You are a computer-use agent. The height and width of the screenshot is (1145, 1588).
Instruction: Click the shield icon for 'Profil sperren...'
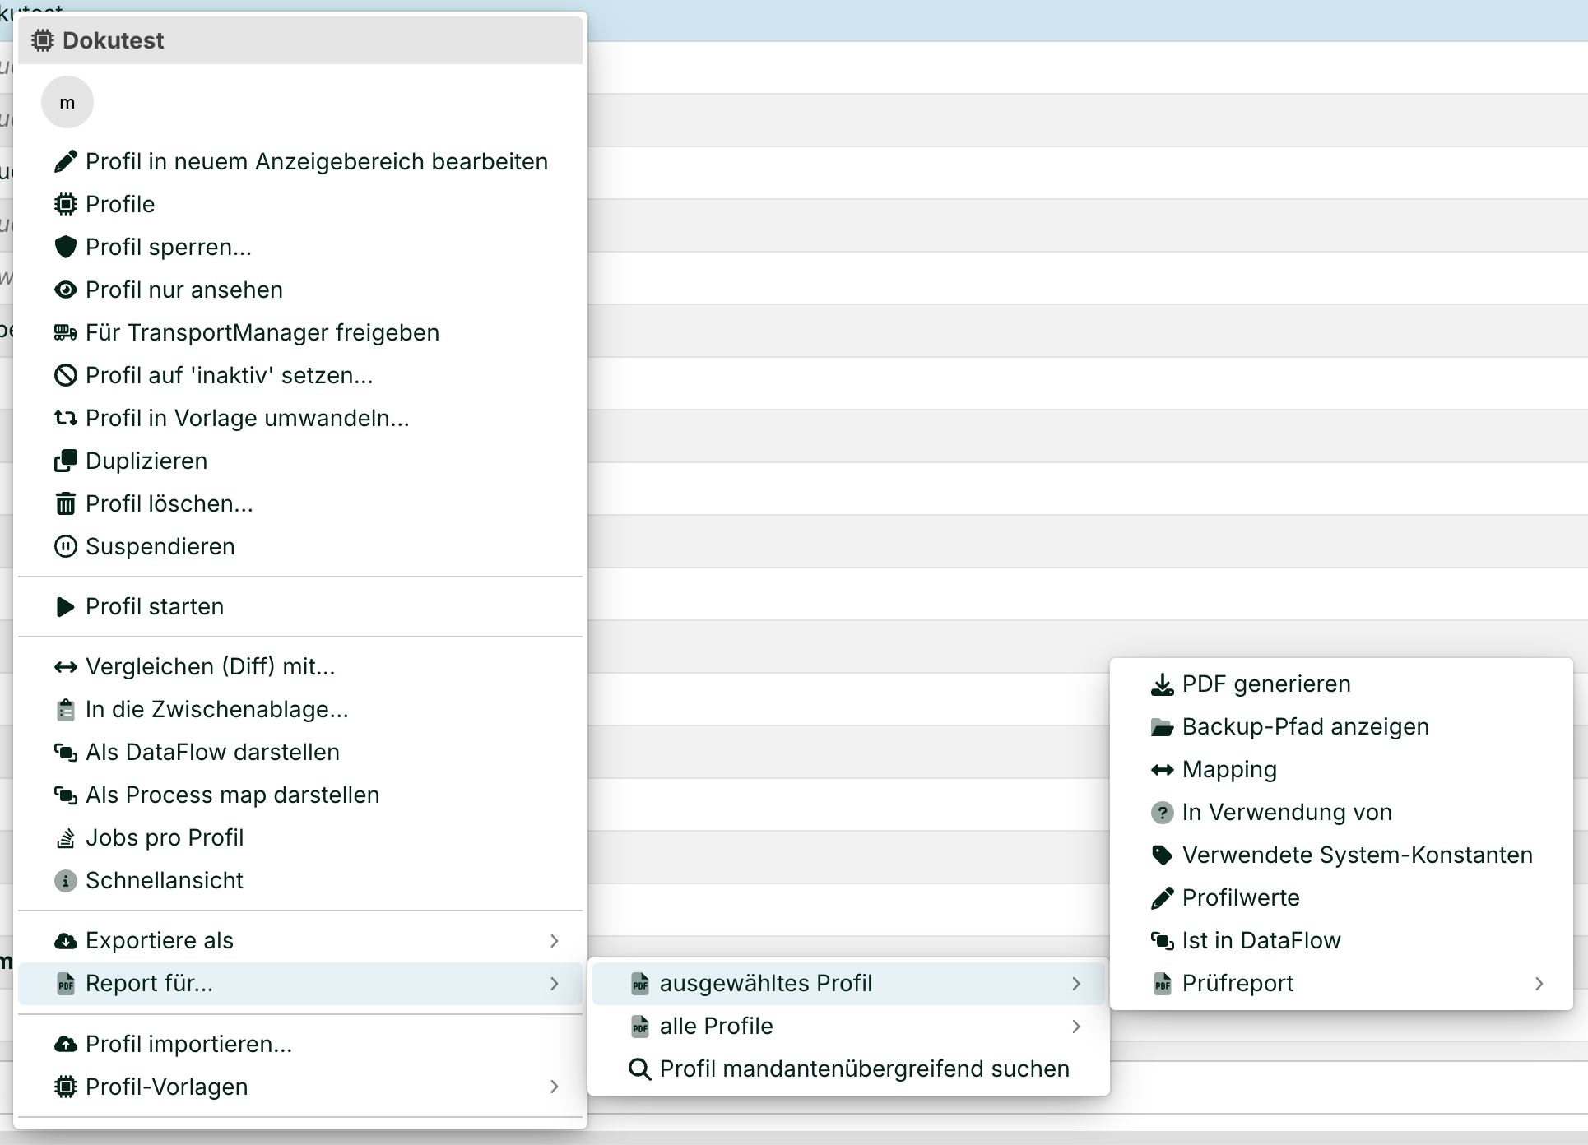(x=66, y=247)
